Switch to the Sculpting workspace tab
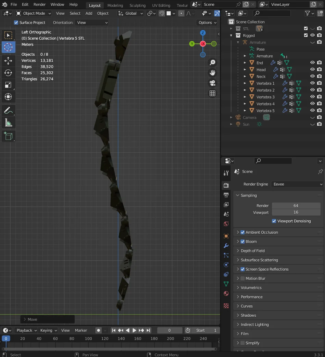Image resolution: width=325 pixels, height=357 pixels. pos(138,5)
